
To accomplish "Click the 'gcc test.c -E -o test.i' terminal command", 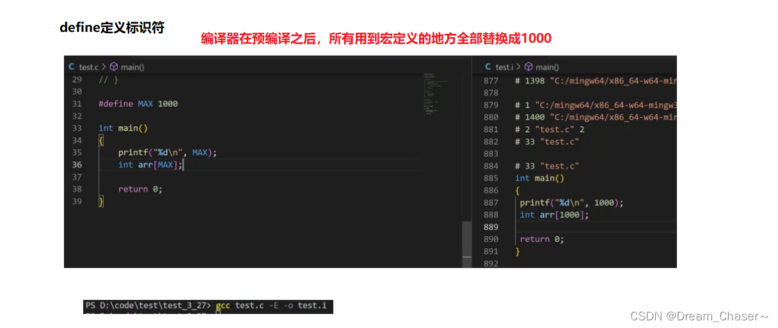I will tap(271, 306).
